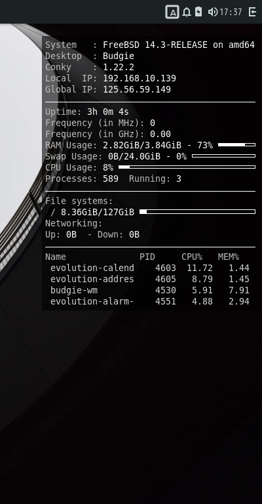Open the volume speaker icon
This screenshot has height=504, width=262.
coord(213,12)
